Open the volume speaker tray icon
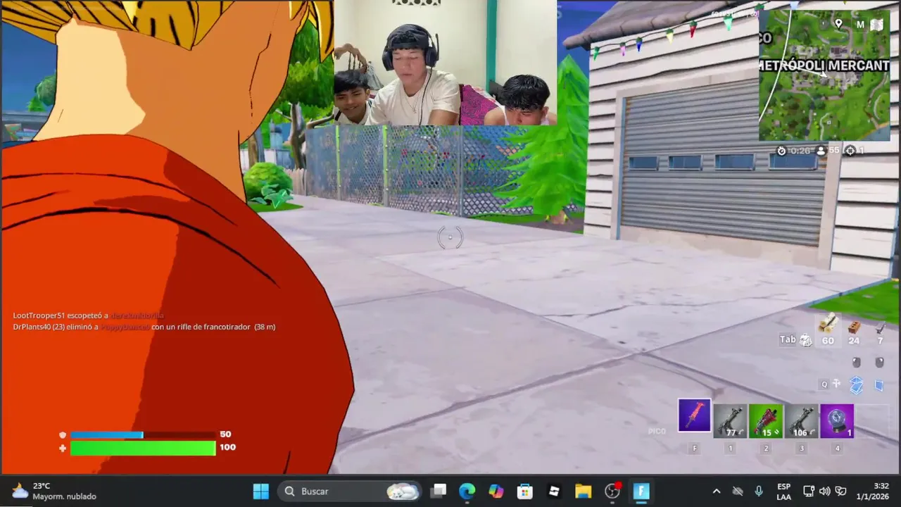901x507 pixels. pyautogui.click(x=824, y=492)
